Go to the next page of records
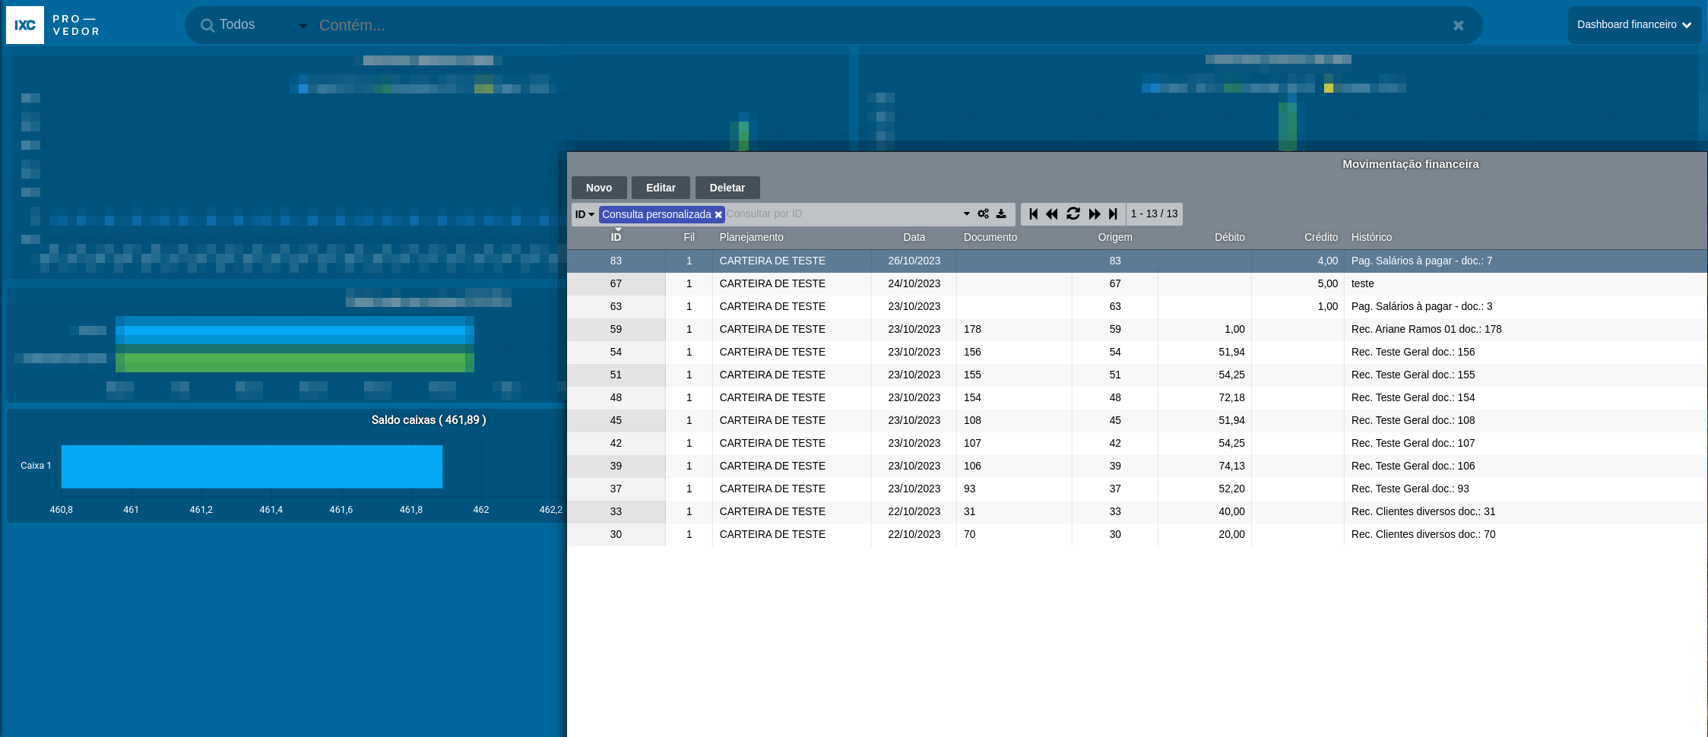This screenshot has height=737, width=1708. (1095, 214)
